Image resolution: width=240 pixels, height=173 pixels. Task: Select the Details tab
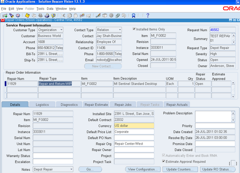[15, 105]
